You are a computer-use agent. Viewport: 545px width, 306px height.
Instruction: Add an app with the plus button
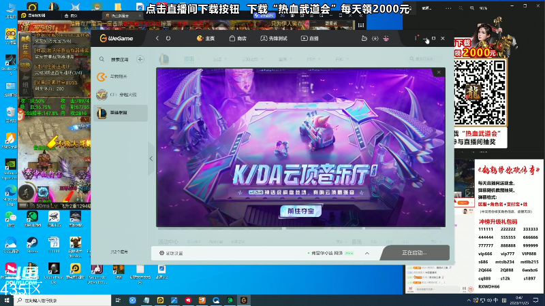point(140,59)
